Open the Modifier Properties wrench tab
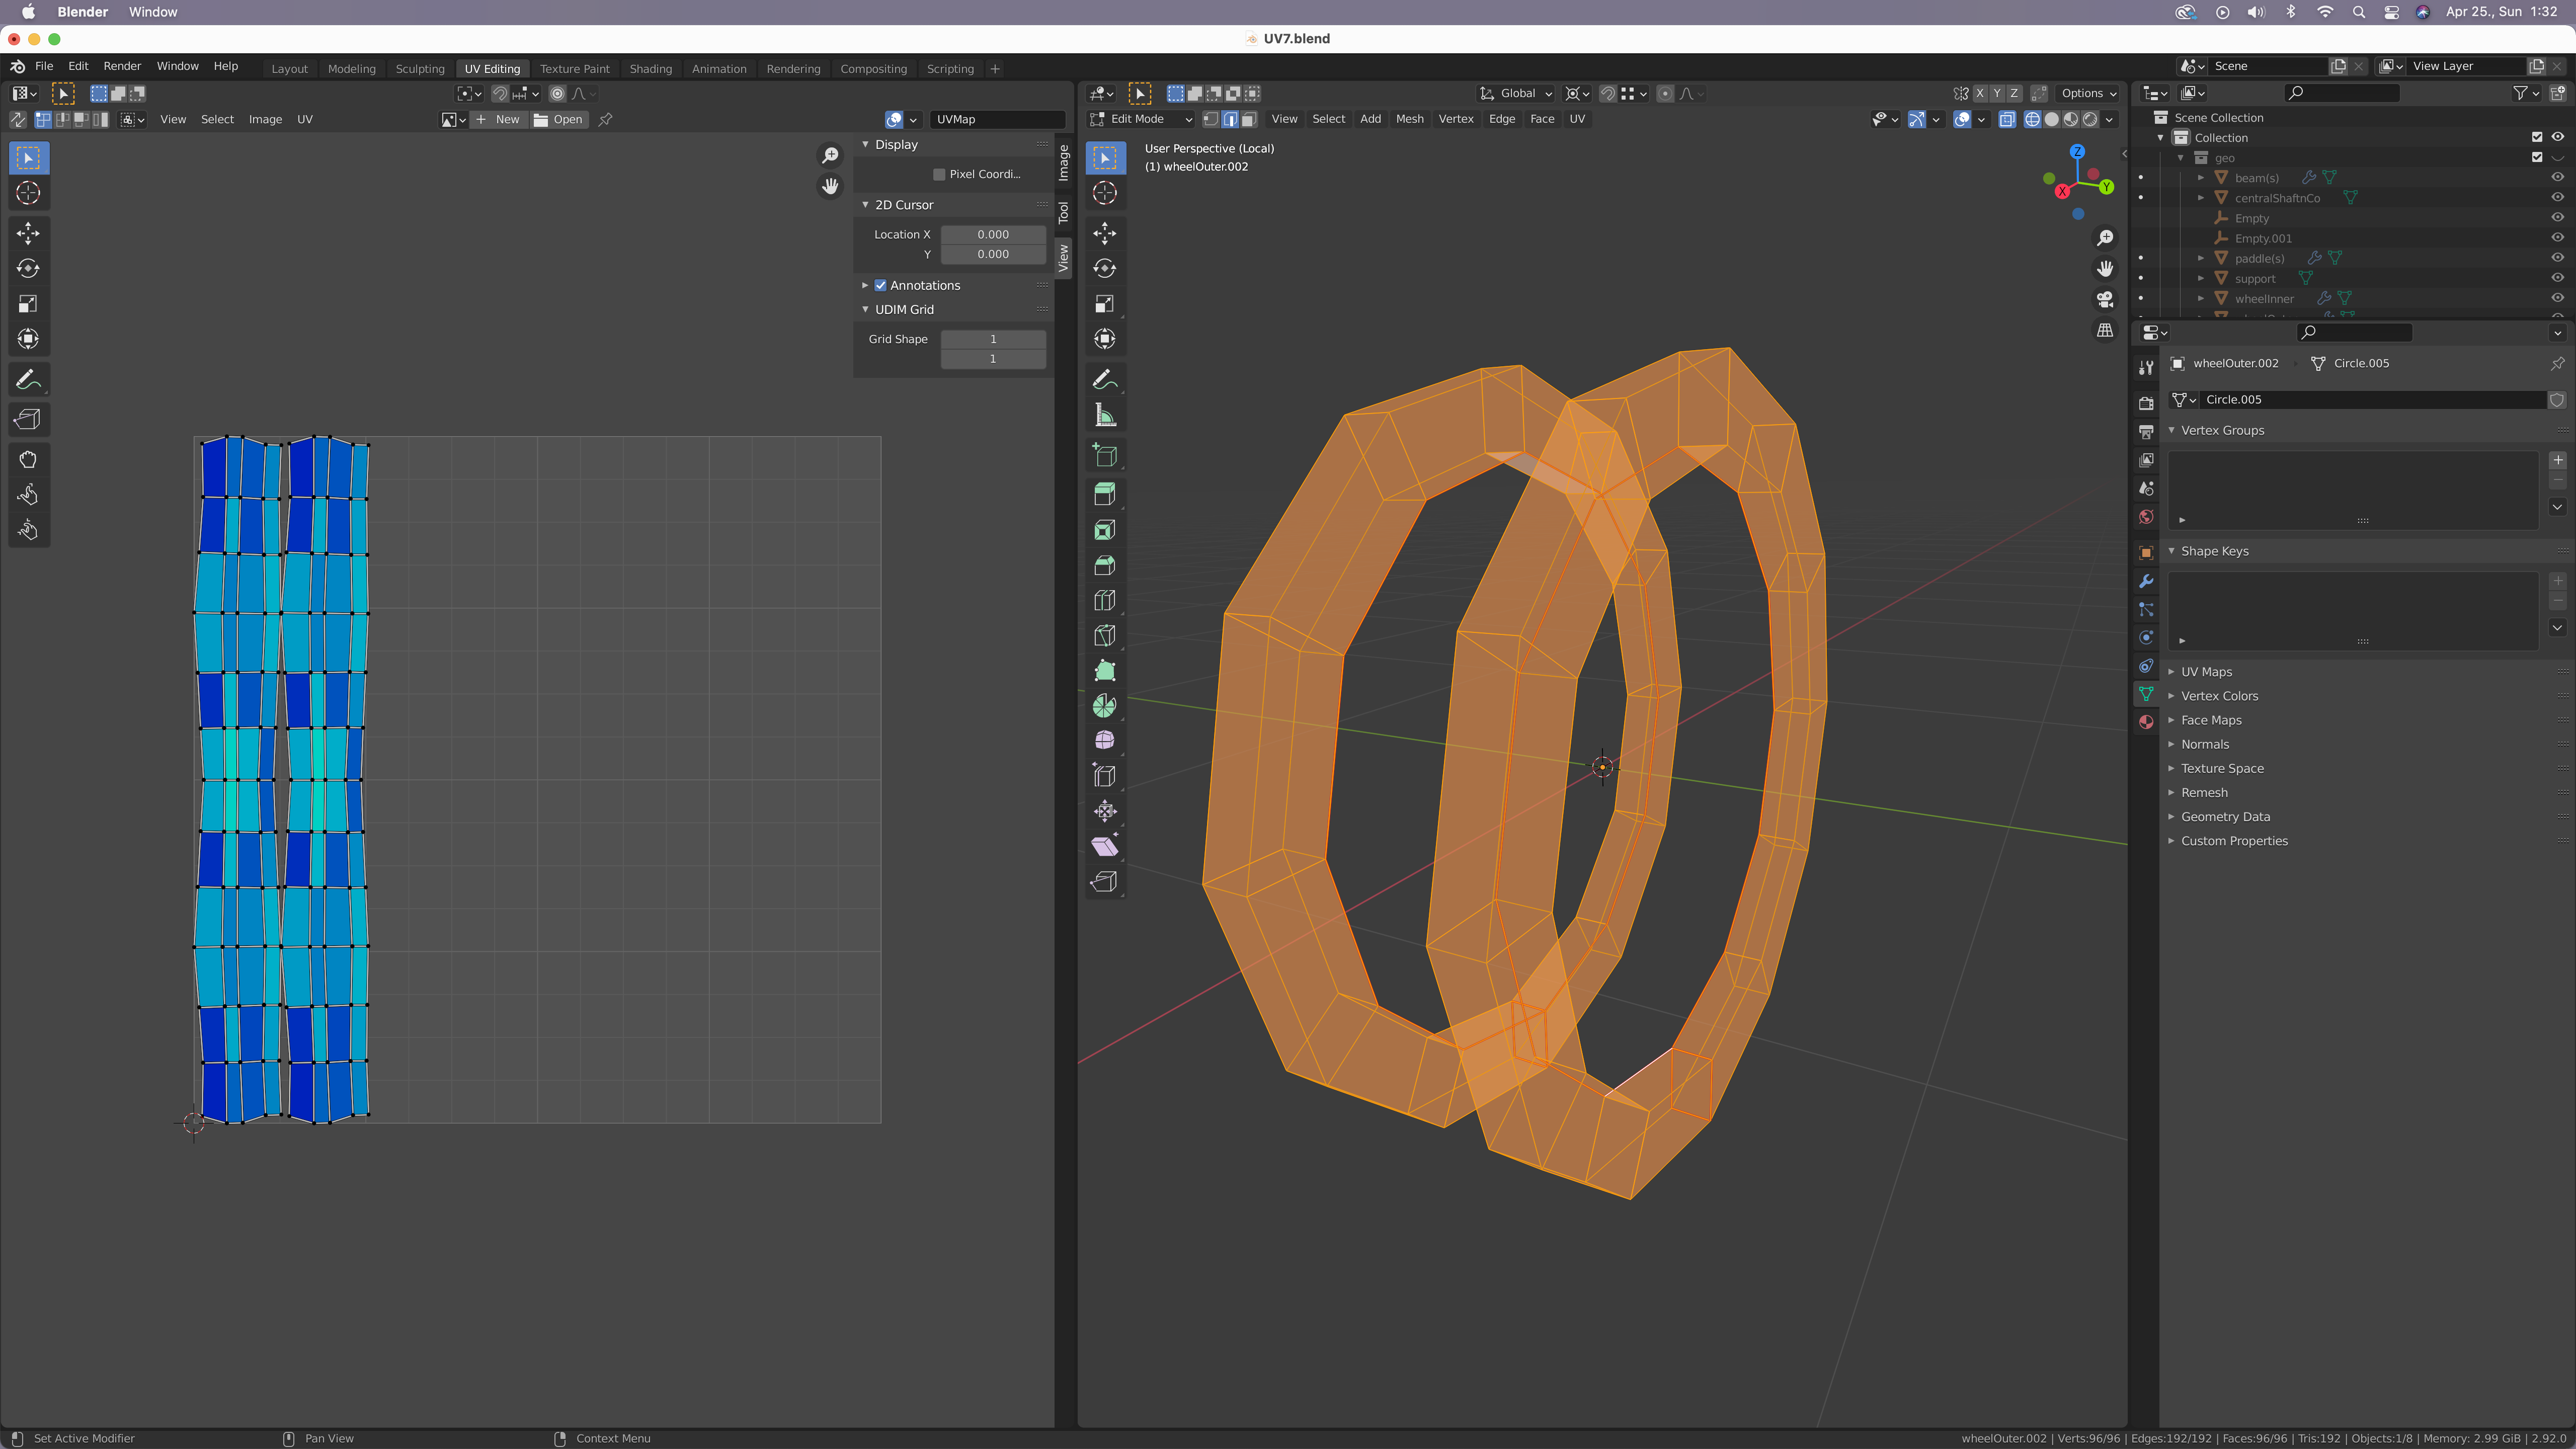This screenshot has height=1449, width=2576. pyautogui.click(x=2146, y=581)
